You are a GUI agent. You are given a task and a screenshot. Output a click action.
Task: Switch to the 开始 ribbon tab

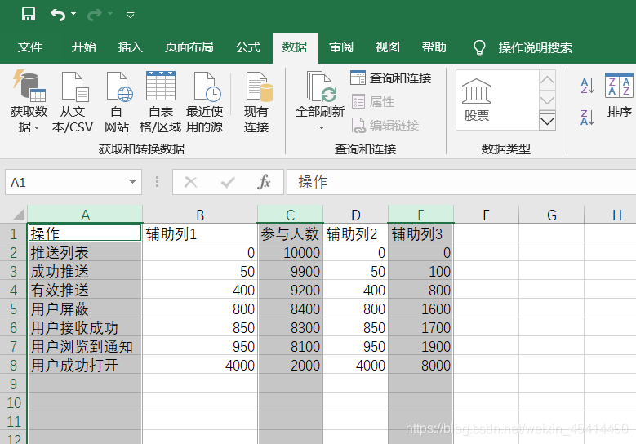click(x=84, y=47)
